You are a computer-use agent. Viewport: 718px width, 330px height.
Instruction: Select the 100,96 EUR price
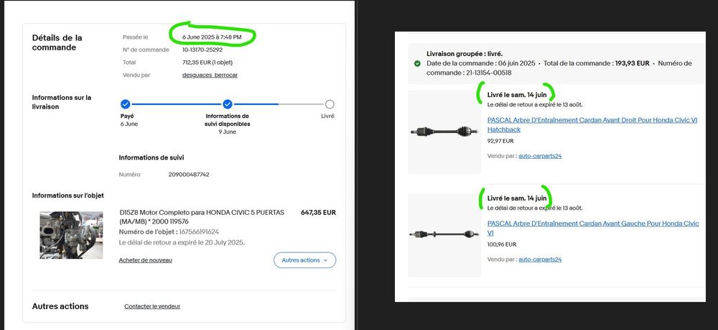click(502, 244)
